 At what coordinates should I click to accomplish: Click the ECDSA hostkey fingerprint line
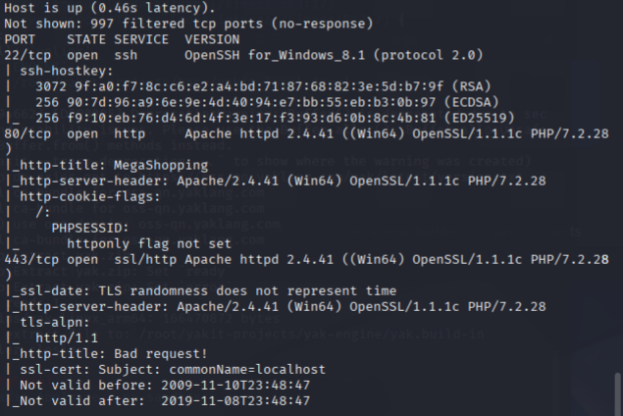(x=267, y=102)
